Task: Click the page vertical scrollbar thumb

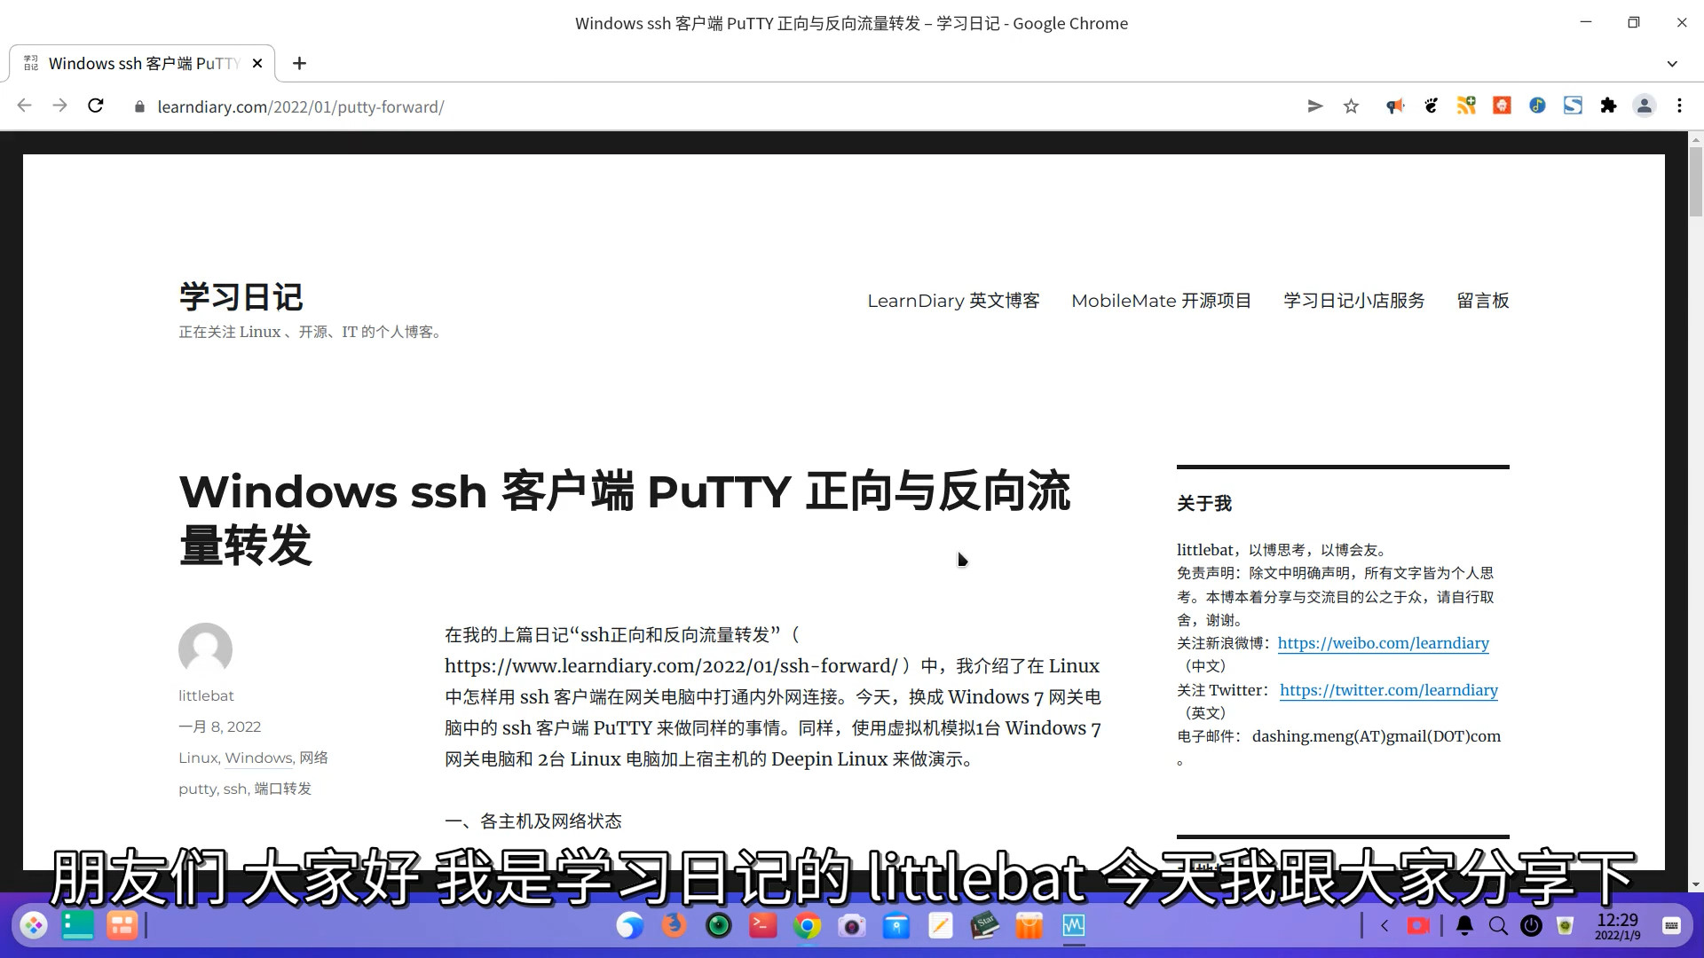Action: 1695,182
